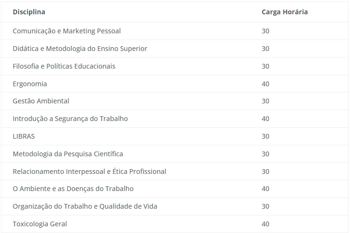Click the Carga Horária column header
Screen dimensions: 350x233
[x=285, y=12]
